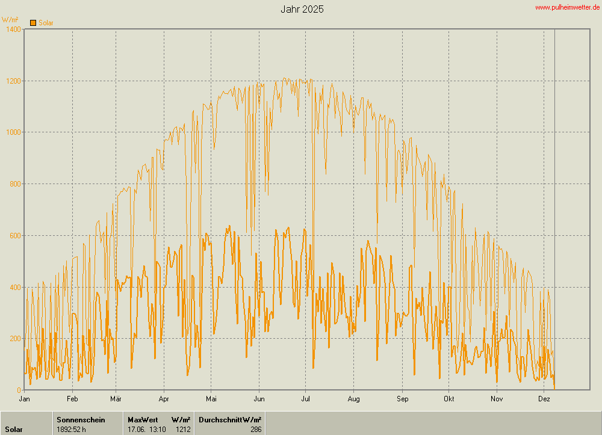The height and width of the screenshot is (435, 602).
Task: Click the Sonnenschein column header
Action: point(81,420)
